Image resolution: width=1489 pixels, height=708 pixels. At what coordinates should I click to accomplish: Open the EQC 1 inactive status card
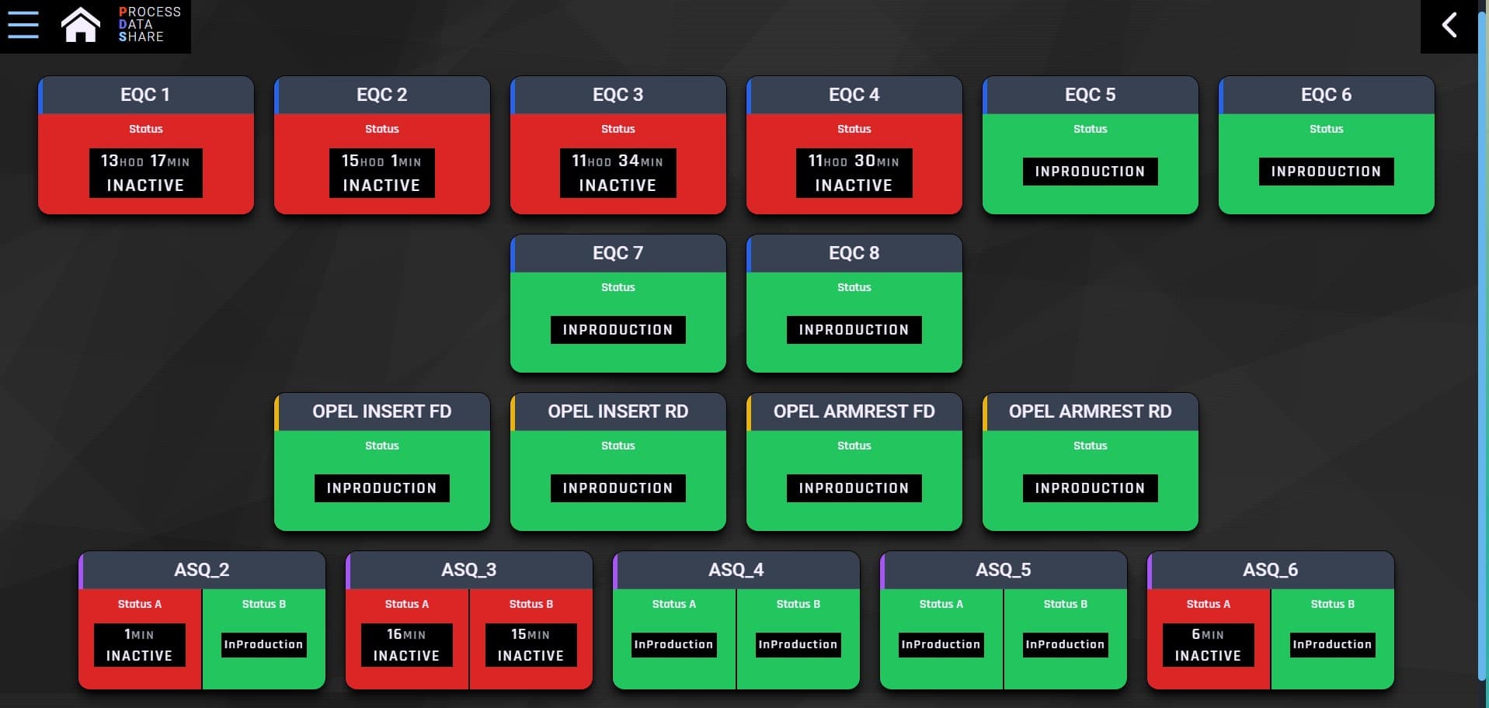(x=146, y=163)
